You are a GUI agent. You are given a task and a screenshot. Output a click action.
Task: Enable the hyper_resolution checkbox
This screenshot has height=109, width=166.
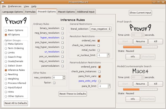(x=63, y=38)
